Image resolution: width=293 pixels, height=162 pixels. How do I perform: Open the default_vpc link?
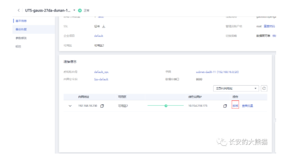pyautogui.click(x=101, y=72)
